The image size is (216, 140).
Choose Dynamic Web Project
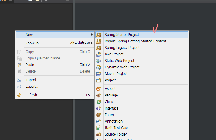point(142,67)
